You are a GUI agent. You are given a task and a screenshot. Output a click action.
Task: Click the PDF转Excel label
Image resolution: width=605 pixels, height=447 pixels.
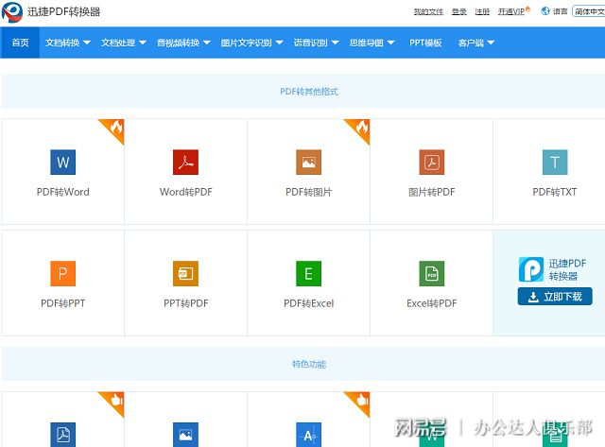click(309, 303)
